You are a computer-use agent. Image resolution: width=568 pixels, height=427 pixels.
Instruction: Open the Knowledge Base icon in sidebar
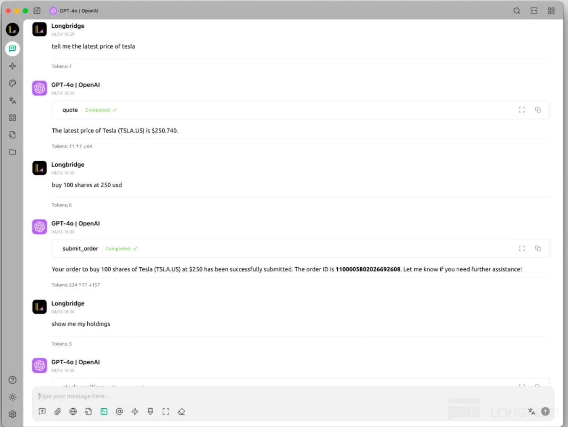click(x=12, y=135)
